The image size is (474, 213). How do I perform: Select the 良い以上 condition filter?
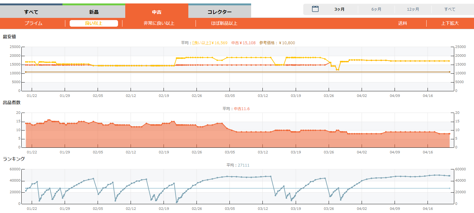pos(94,23)
